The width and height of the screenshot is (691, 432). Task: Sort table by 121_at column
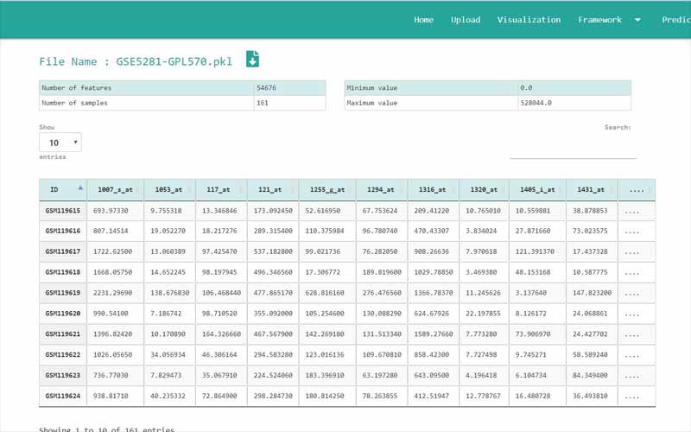pos(269,190)
